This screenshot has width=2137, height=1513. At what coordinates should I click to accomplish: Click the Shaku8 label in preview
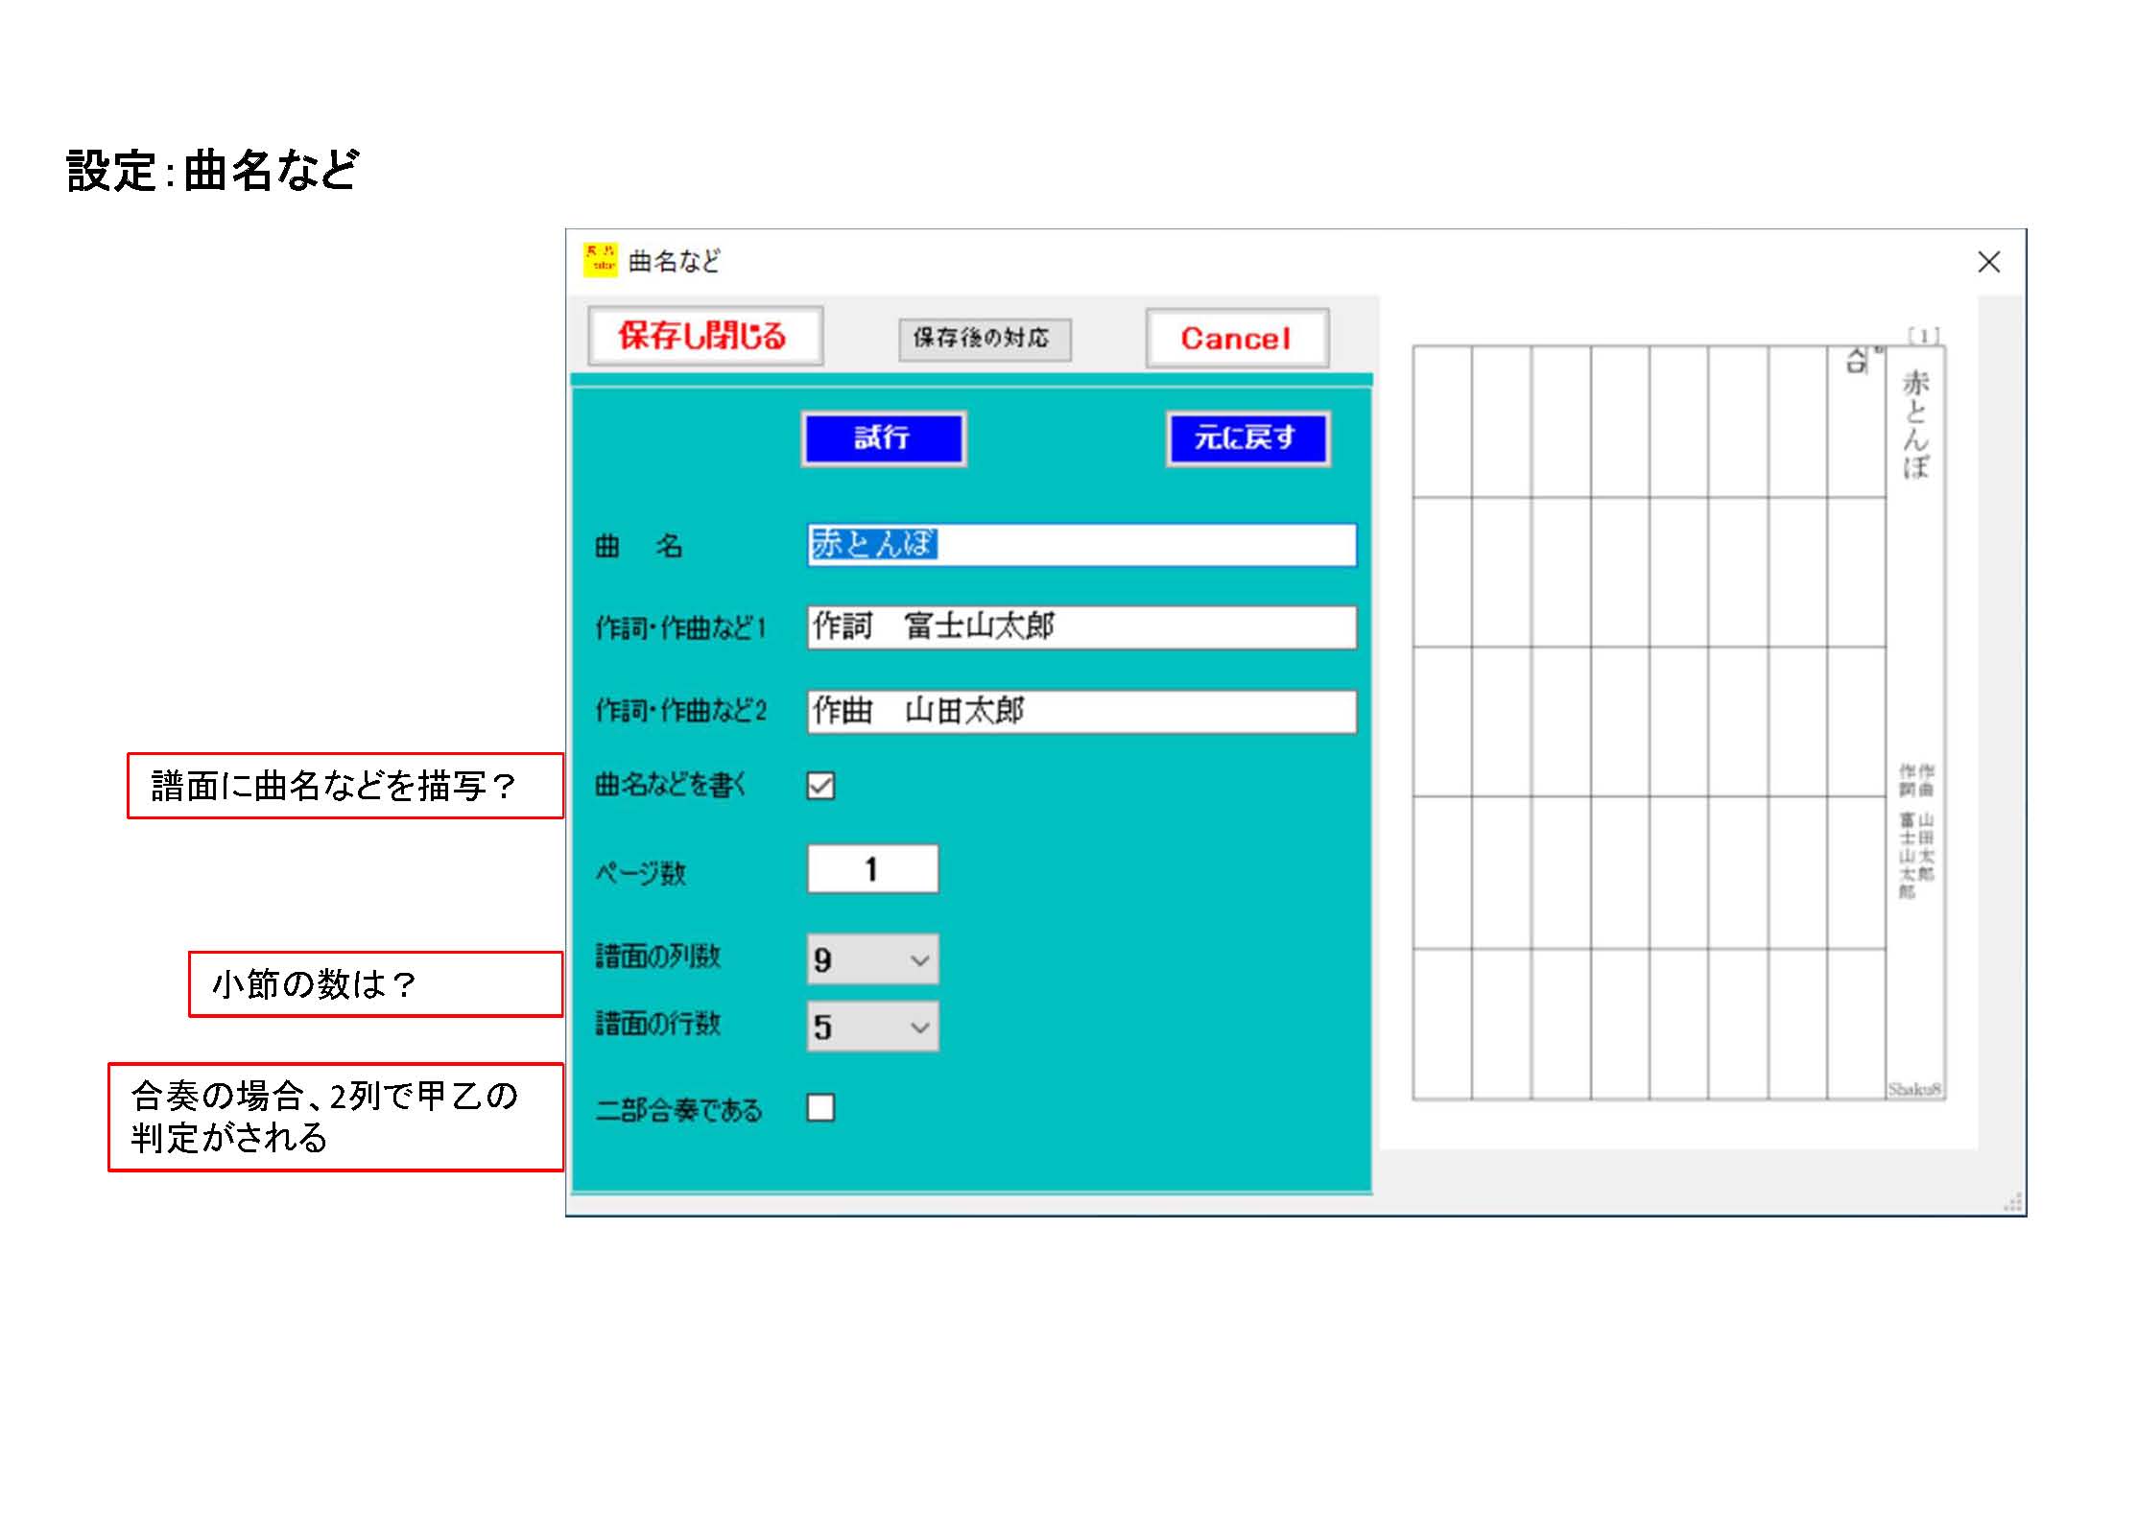[1913, 1089]
